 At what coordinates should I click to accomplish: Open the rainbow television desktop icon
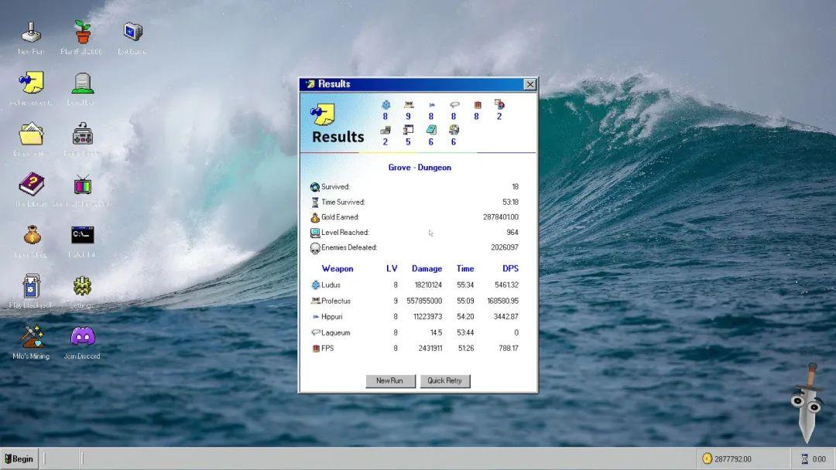[82, 186]
